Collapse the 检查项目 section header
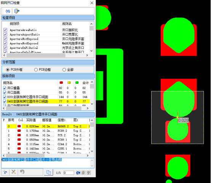 click(48, 18)
